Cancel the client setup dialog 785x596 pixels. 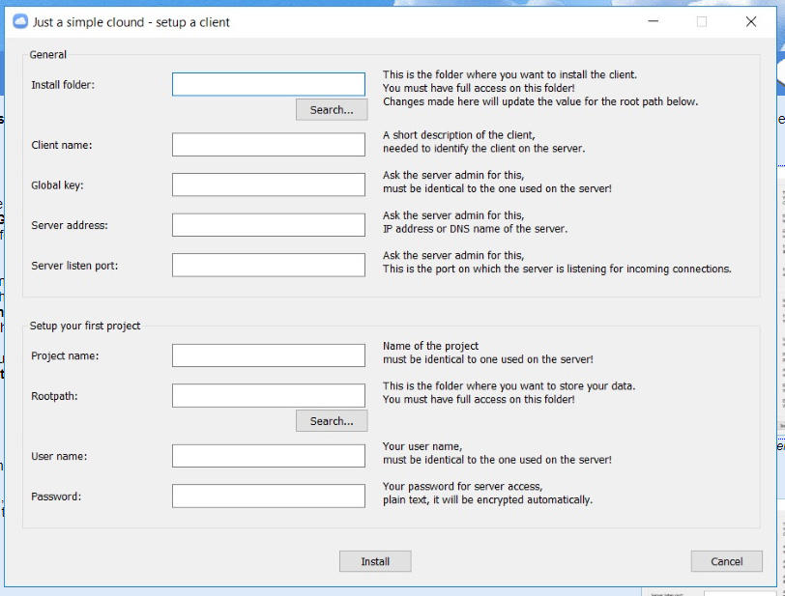(x=726, y=561)
